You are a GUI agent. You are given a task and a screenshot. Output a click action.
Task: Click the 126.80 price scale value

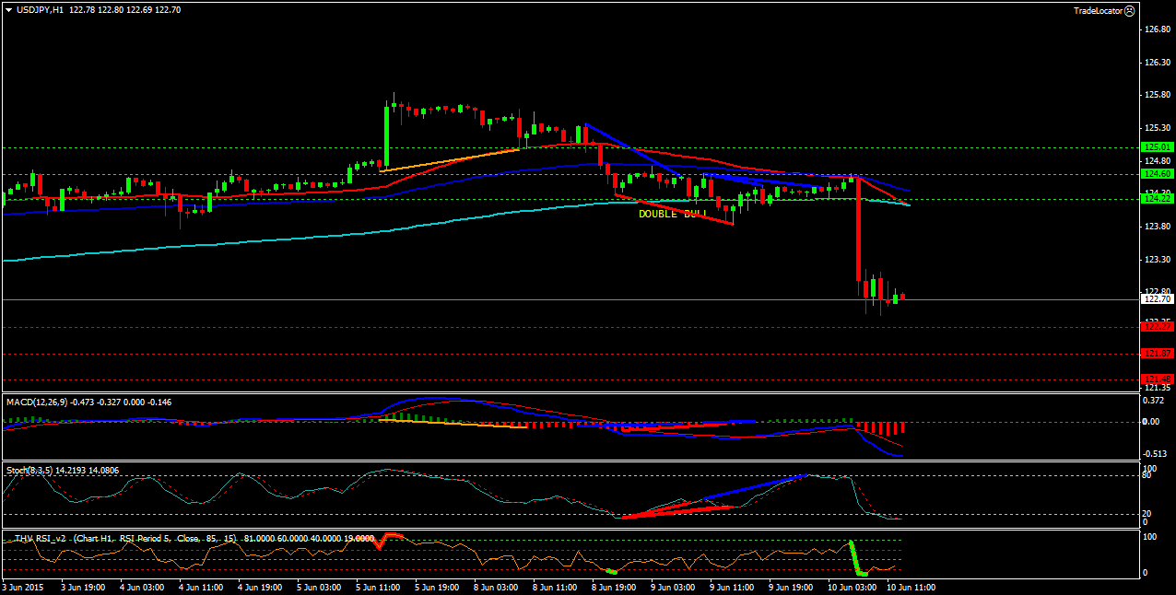tap(1156, 29)
